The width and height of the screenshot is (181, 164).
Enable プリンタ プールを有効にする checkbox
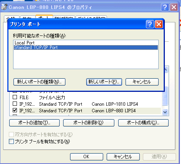pyautogui.click(x=11, y=142)
